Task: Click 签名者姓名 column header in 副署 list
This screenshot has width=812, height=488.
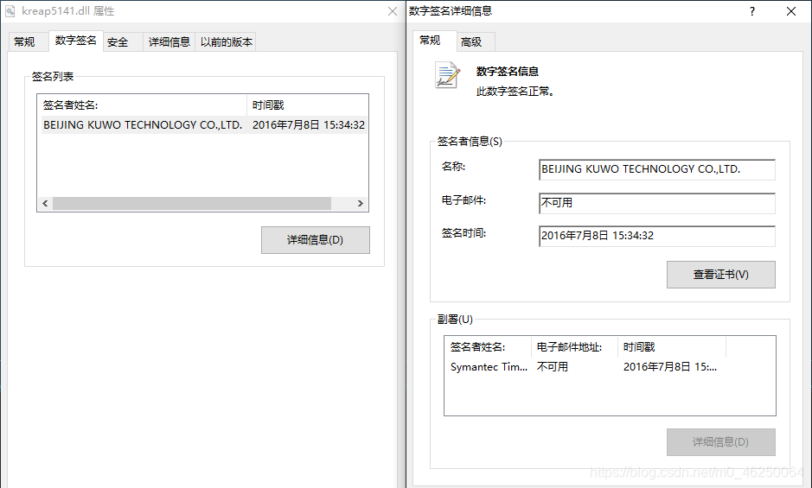Action: pyautogui.click(x=488, y=347)
